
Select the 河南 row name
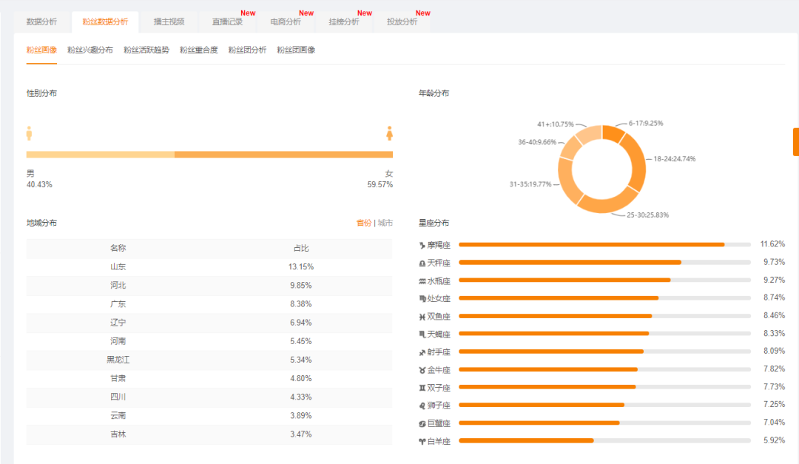click(x=118, y=341)
